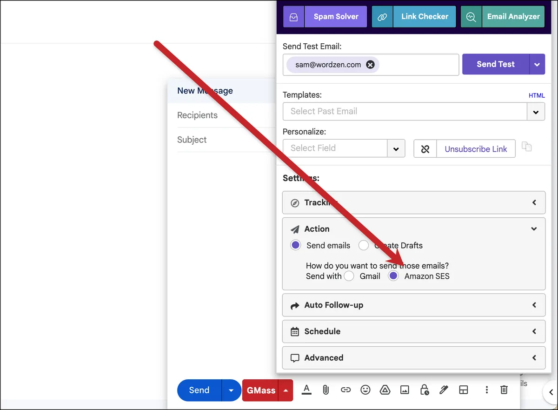The width and height of the screenshot is (558, 410).
Task: Click the insert link icon
Action: coord(345,390)
